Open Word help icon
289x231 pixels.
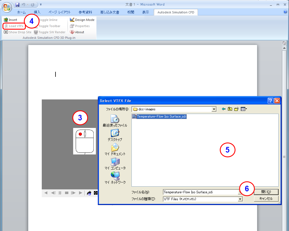(x=285, y=12)
